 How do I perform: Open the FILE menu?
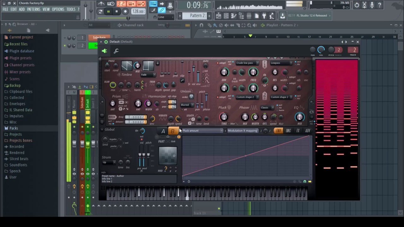coord(5,9)
